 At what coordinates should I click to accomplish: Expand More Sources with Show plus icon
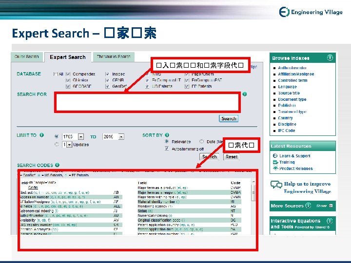(331, 206)
